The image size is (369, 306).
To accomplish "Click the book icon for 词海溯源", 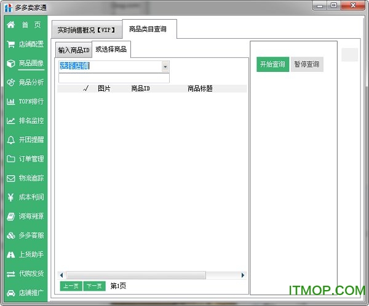I will (11, 216).
